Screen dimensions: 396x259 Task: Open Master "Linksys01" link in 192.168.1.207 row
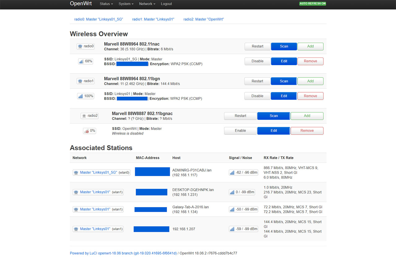point(95,229)
